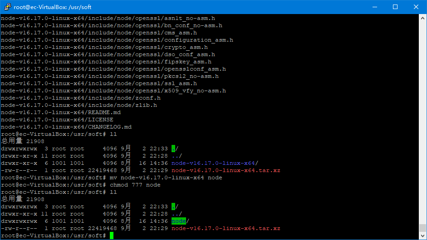Image resolution: width=427 pixels, height=240 pixels.
Task: Click the scrollbar up arrow
Action: (422, 18)
